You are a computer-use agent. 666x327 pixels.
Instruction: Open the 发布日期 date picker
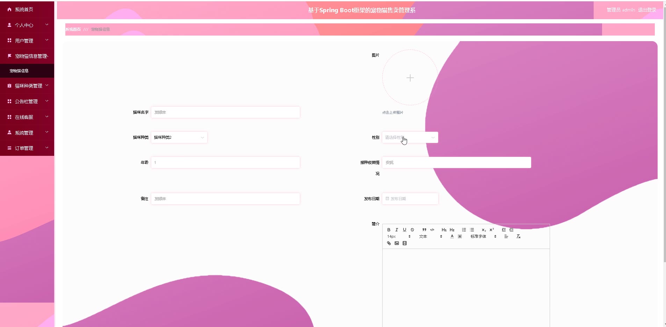pyautogui.click(x=410, y=199)
